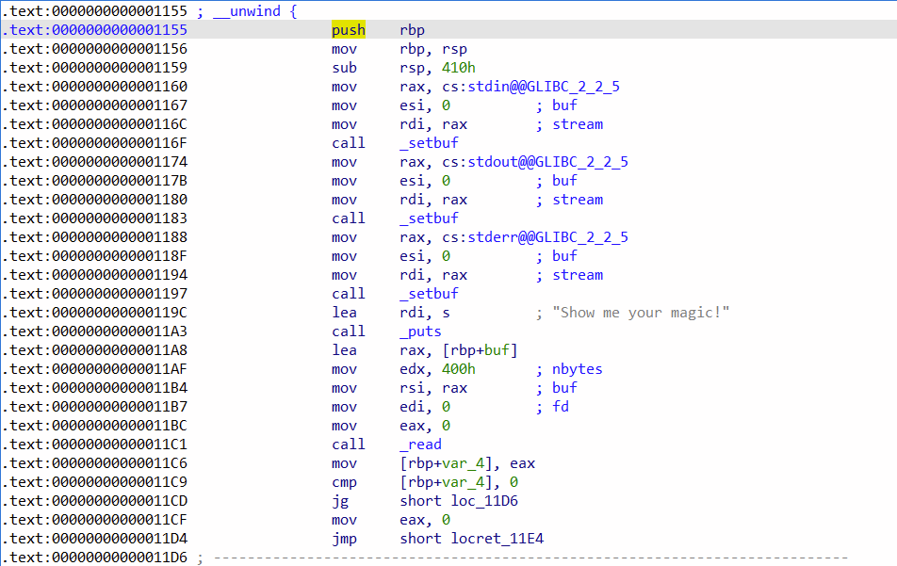Image resolution: width=897 pixels, height=566 pixels.
Task: Select the first _setbuf call target
Action: [x=429, y=142]
